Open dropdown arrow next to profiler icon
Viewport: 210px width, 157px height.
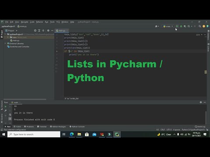point(192,26)
